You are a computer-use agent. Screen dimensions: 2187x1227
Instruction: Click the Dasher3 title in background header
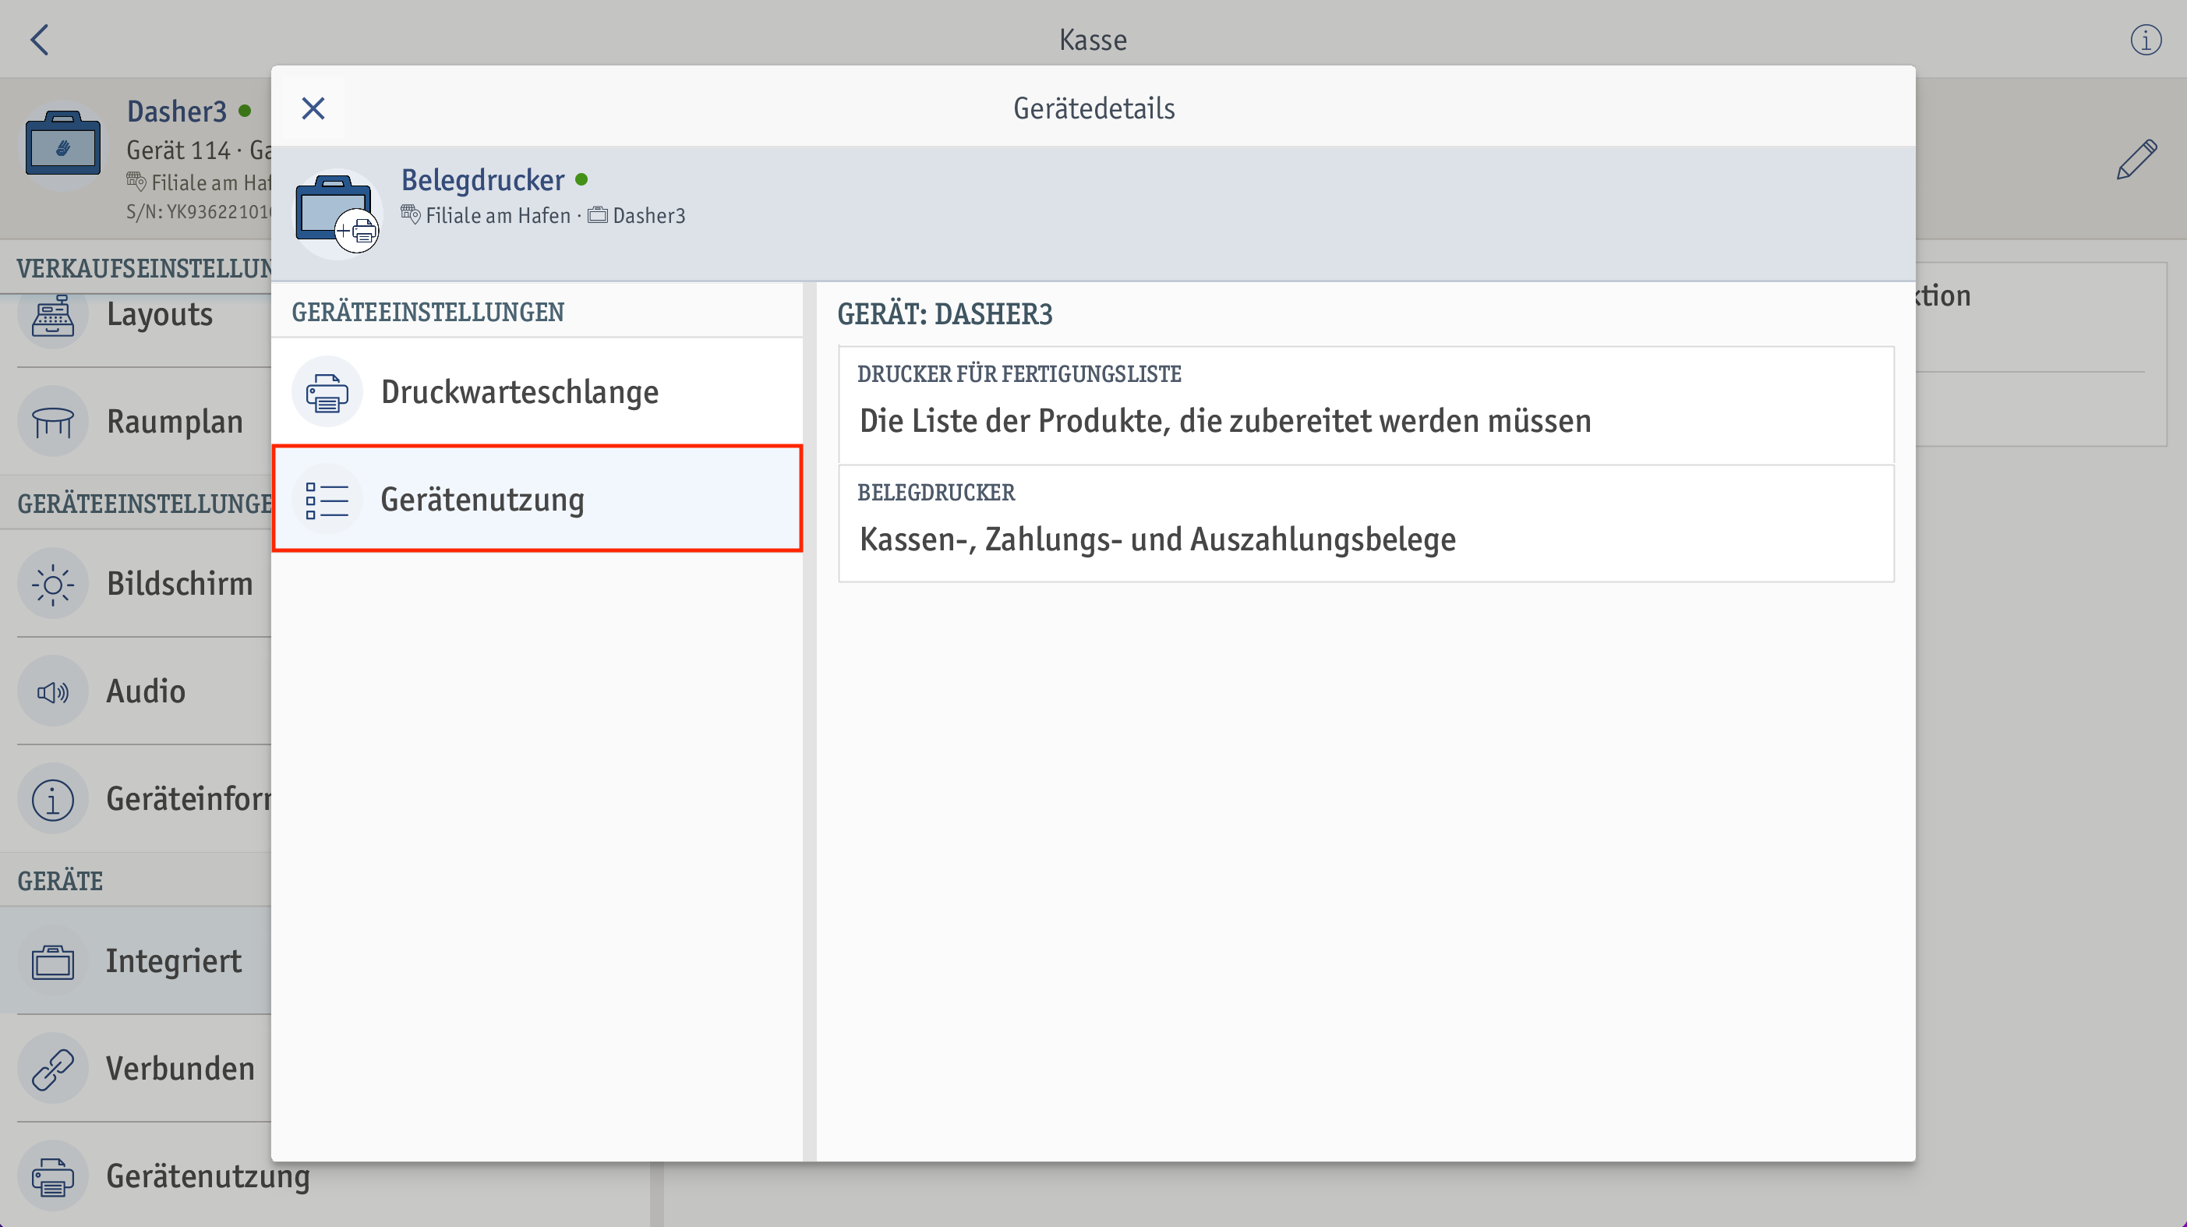[x=177, y=111]
